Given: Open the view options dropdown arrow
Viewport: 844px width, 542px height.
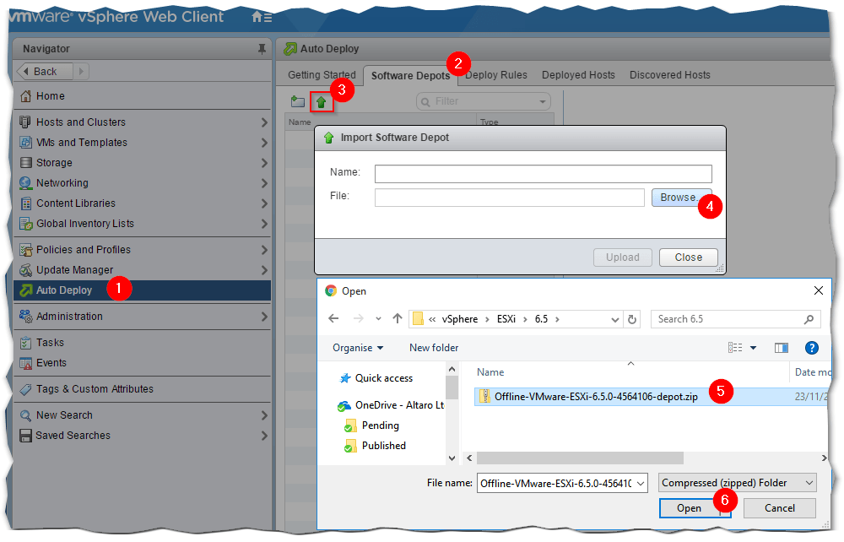Looking at the screenshot, I should [753, 348].
